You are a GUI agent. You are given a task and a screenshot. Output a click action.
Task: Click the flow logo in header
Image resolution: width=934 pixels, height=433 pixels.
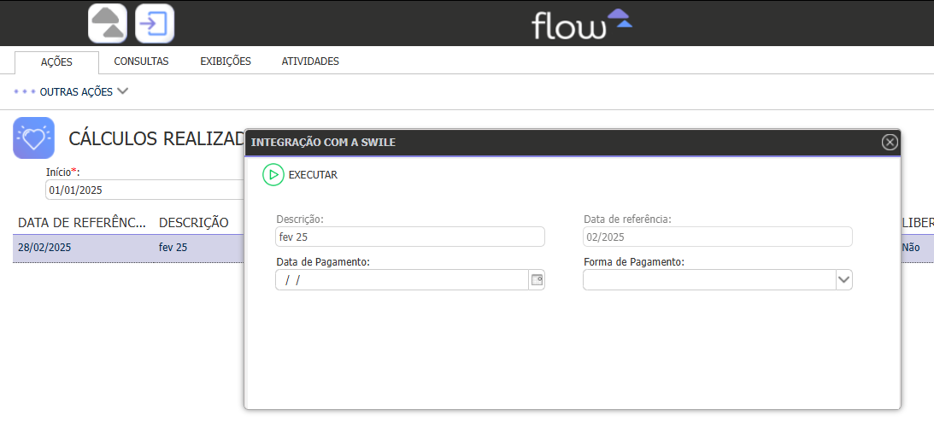click(581, 24)
